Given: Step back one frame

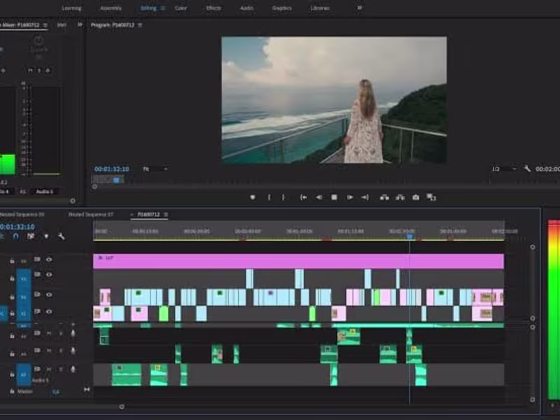Looking at the screenshot, I should [318, 197].
